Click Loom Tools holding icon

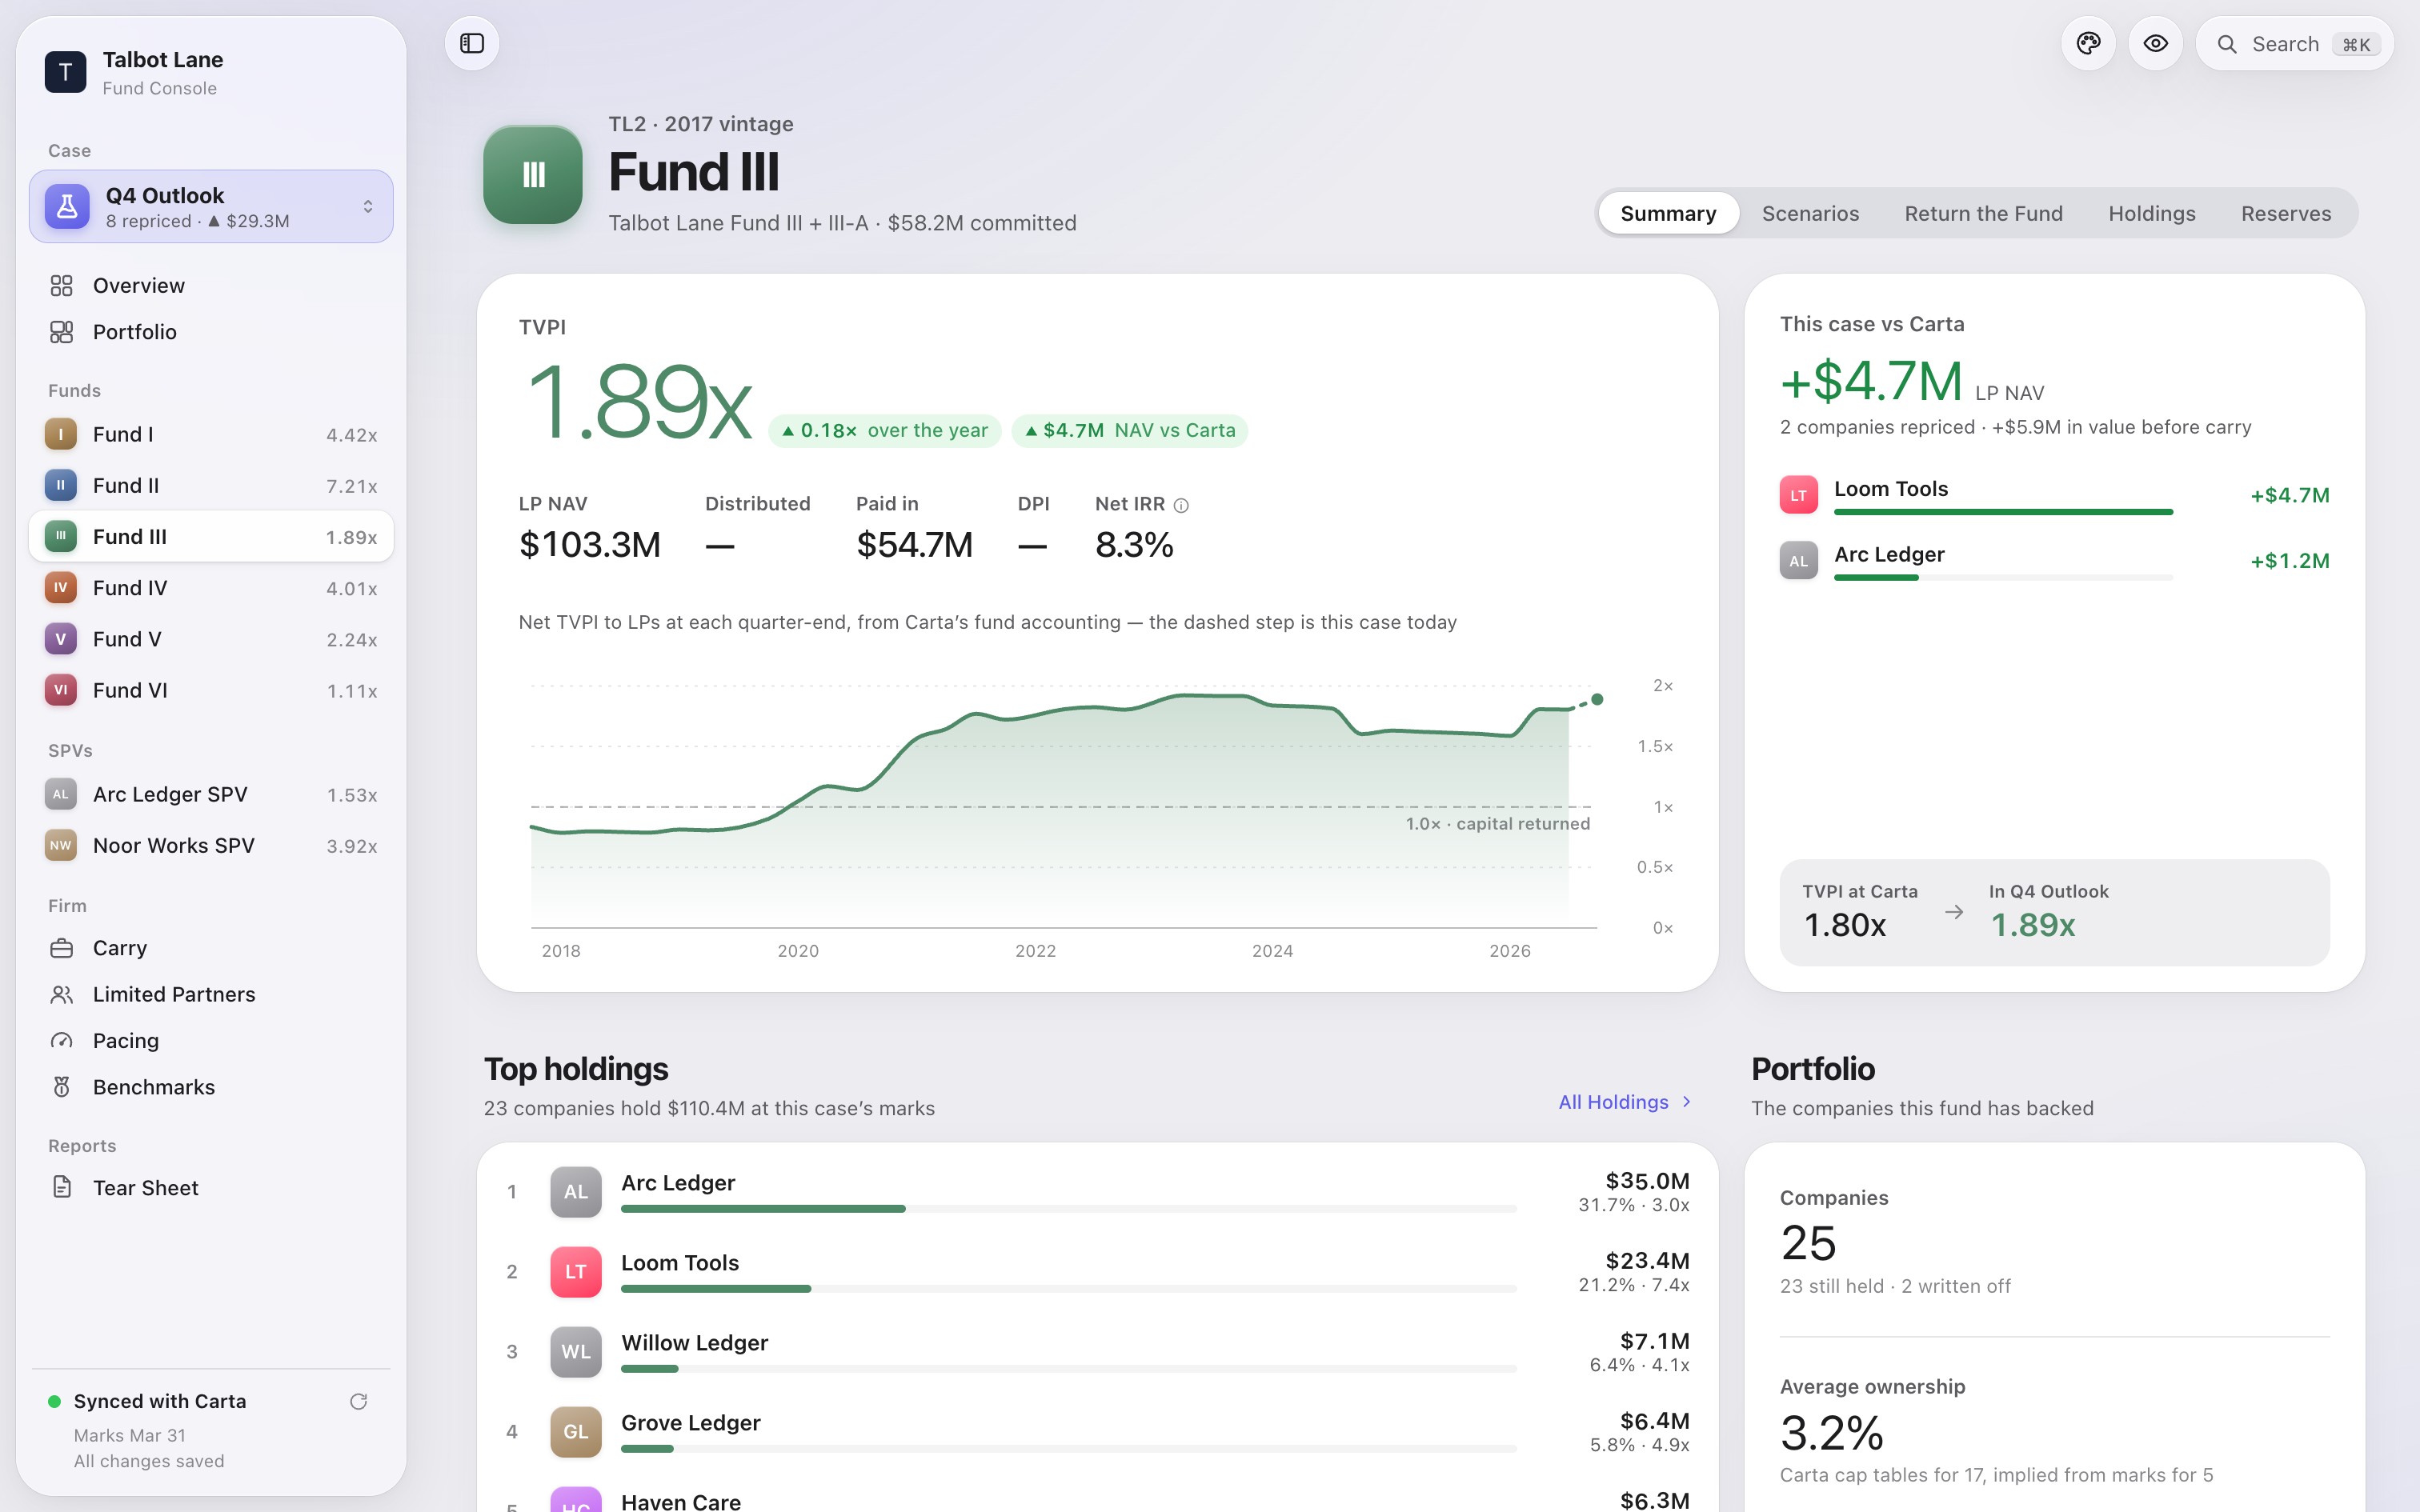point(576,1272)
